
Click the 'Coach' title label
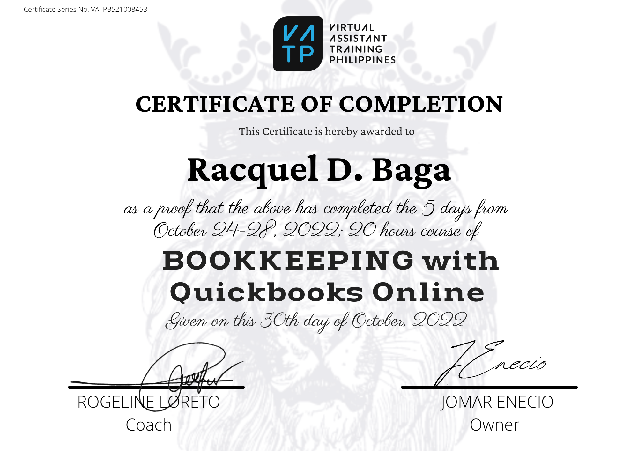149,425
